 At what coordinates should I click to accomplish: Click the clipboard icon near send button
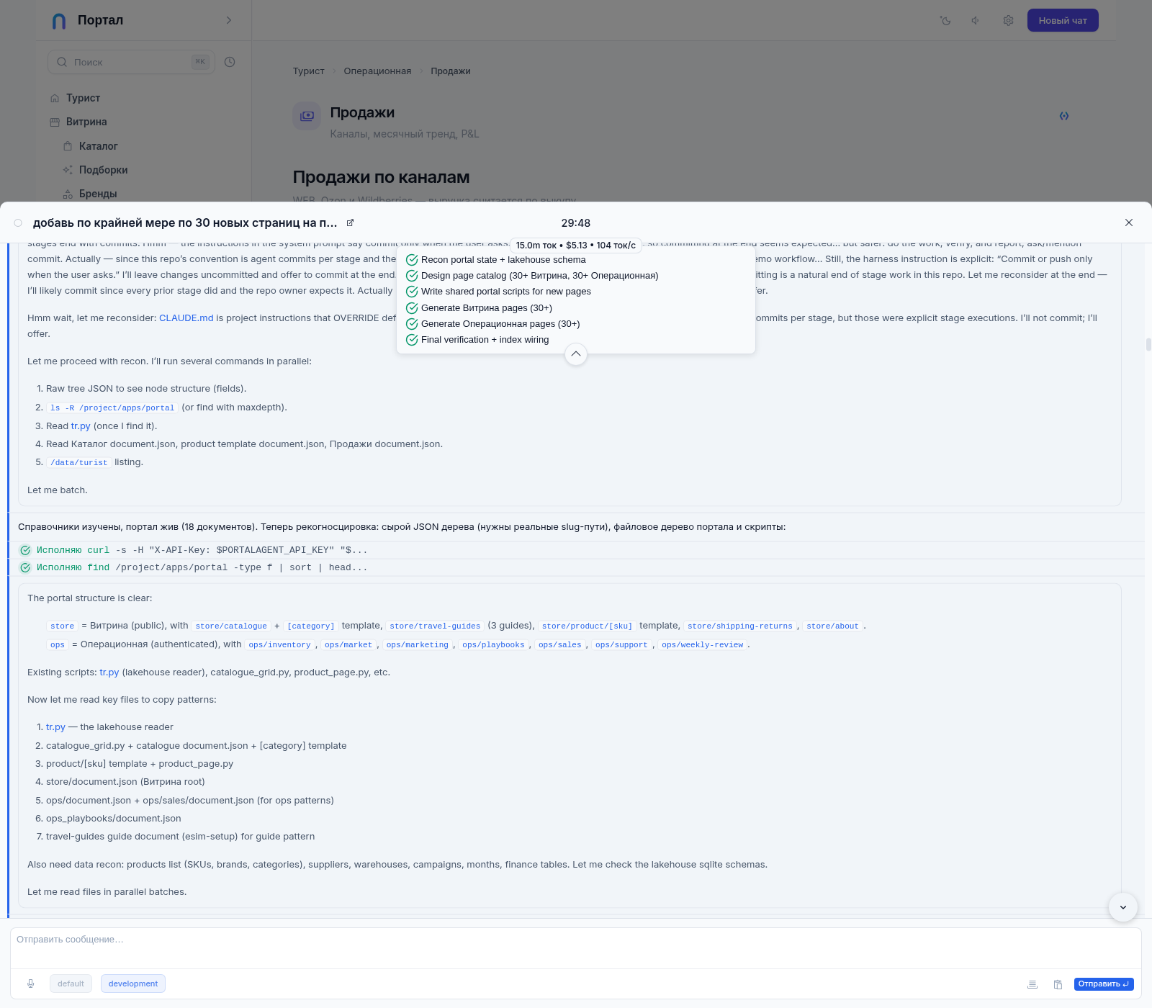click(1058, 984)
